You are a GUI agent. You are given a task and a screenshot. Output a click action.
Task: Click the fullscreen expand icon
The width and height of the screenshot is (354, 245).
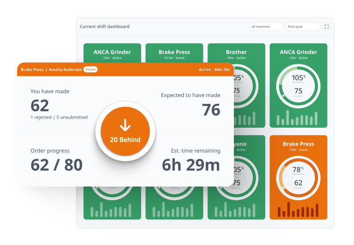click(327, 27)
